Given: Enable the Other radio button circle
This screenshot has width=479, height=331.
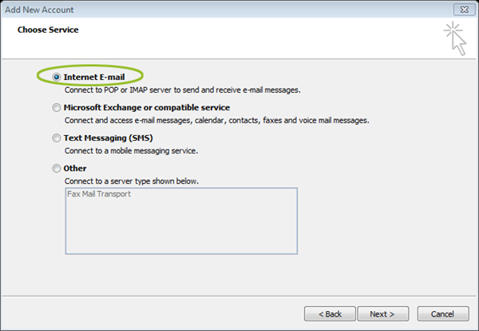Looking at the screenshot, I should click(x=56, y=169).
